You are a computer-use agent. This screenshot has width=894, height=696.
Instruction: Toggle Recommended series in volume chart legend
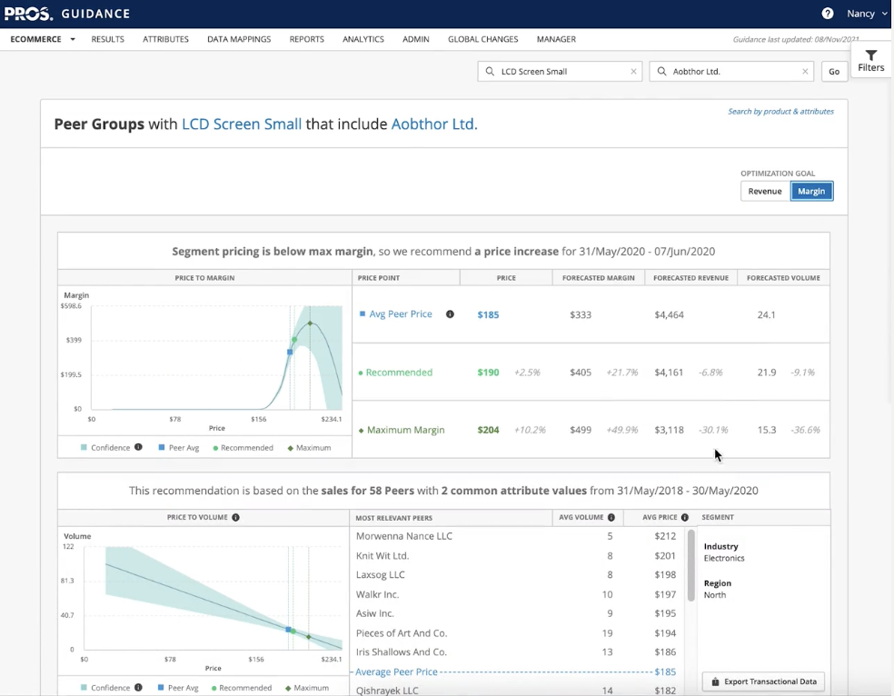coord(242,688)
